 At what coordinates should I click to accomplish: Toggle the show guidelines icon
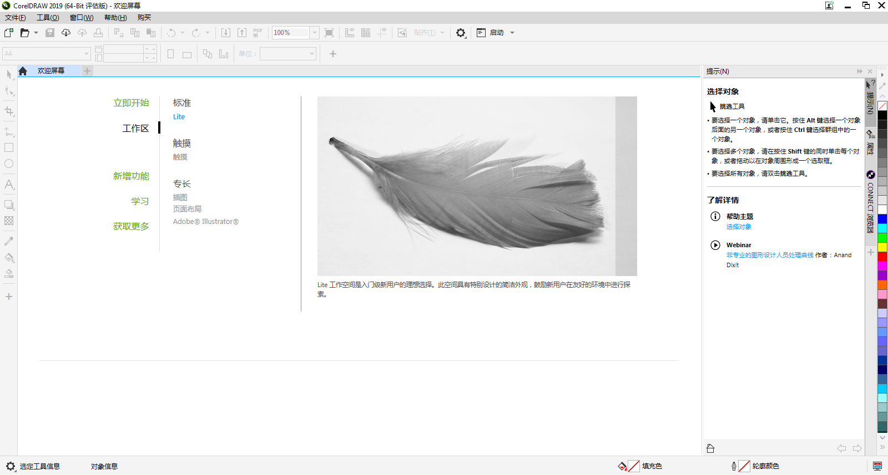(x=382, y=33)
